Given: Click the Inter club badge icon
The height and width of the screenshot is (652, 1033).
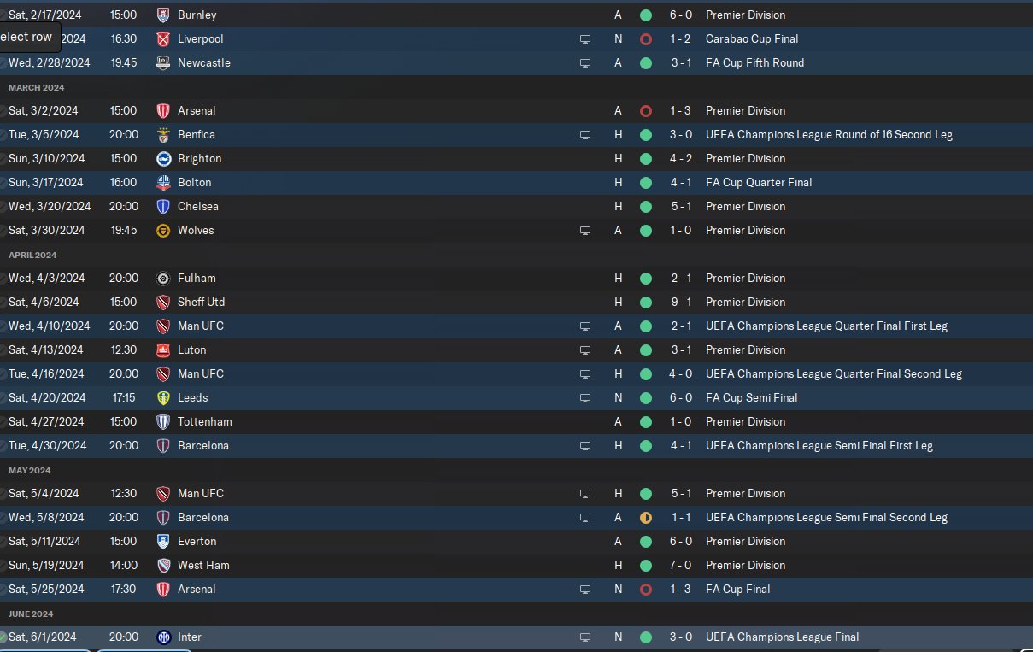Looking at the screenshot, I should point(163,637).
